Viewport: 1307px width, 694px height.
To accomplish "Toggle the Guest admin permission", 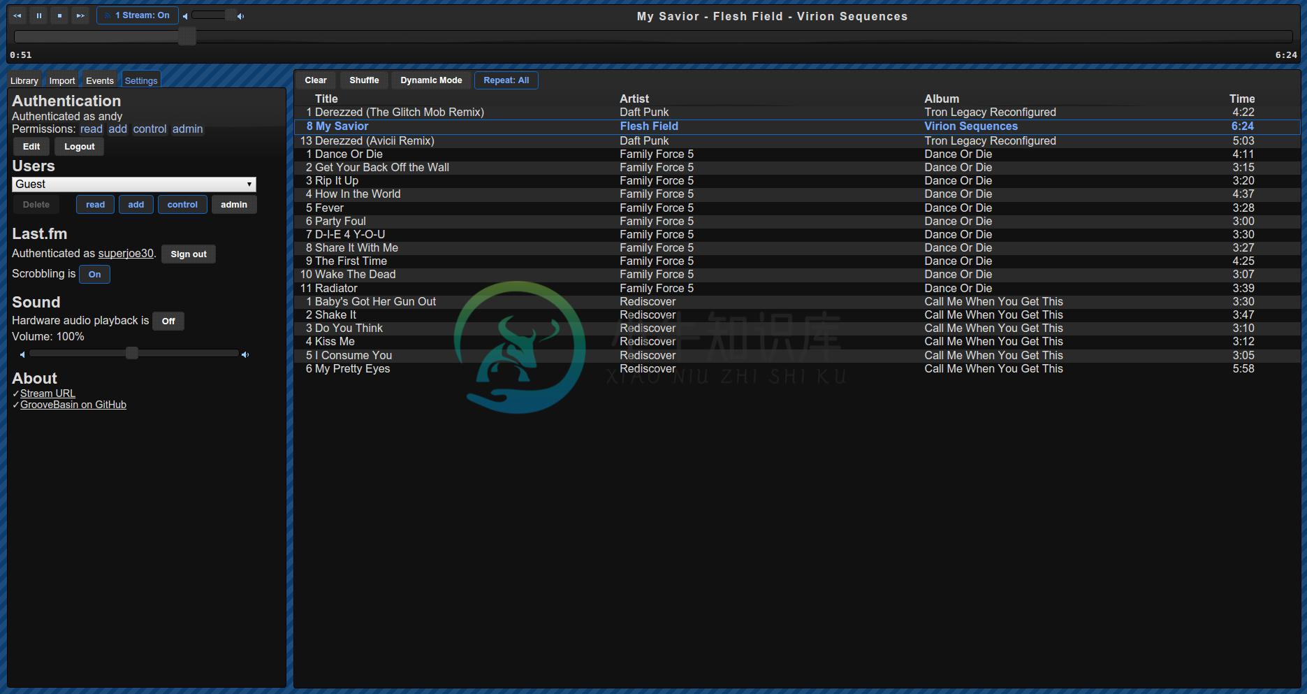I will (234, 205).
